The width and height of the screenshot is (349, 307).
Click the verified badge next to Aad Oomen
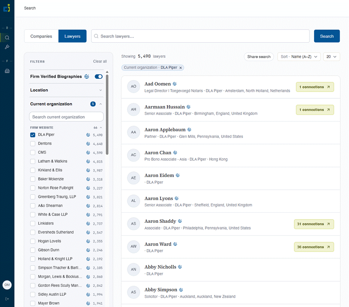tap(175, 84)
